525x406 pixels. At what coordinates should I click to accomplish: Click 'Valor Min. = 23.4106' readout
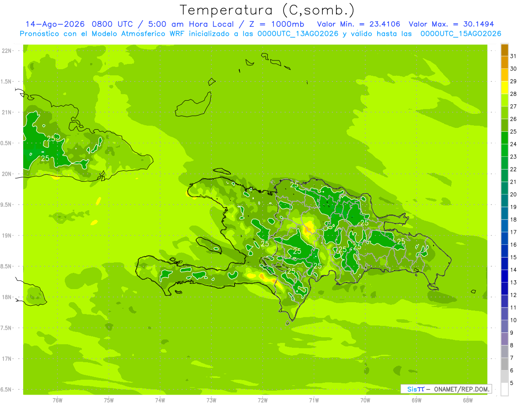click(x=358, y=24)
